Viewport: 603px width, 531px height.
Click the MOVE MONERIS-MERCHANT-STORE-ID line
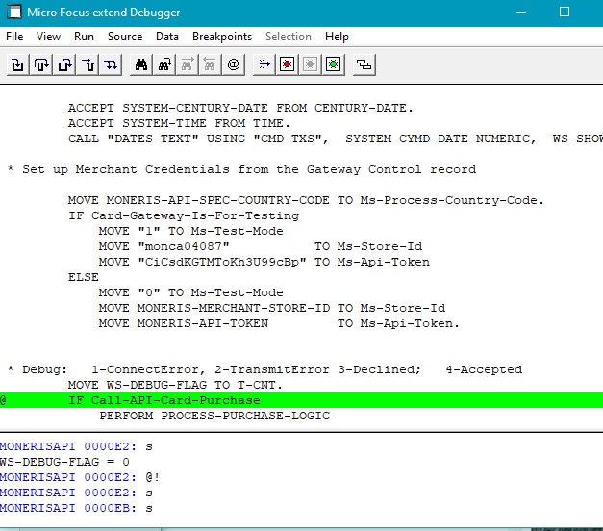272,308
